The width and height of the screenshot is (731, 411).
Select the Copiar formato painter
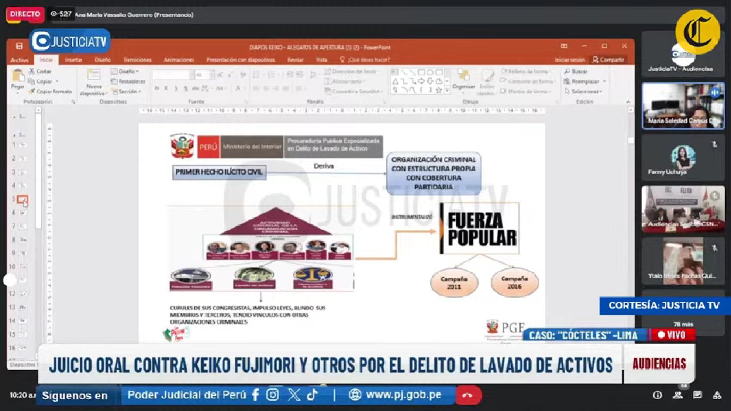(50, 91)
